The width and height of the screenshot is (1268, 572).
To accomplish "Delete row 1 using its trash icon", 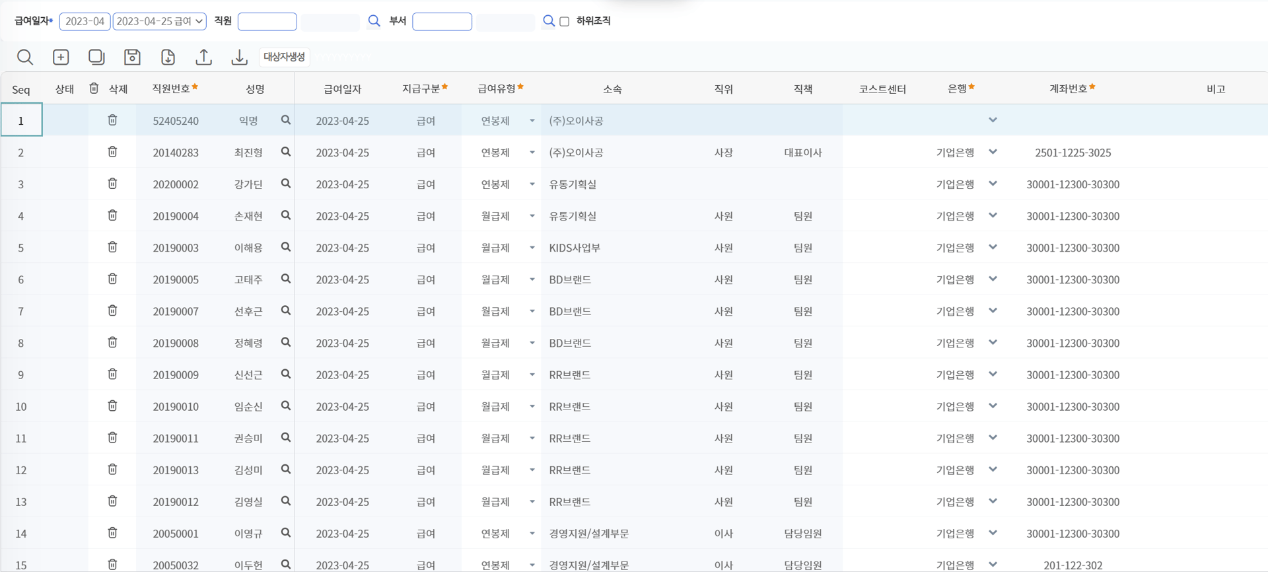I will (112, 120).
